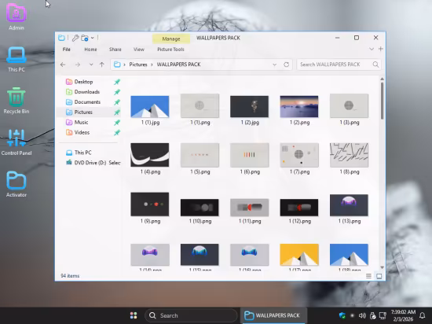Click the scroll up arrow in file list
432x324 pixels.
pos(383,79)
